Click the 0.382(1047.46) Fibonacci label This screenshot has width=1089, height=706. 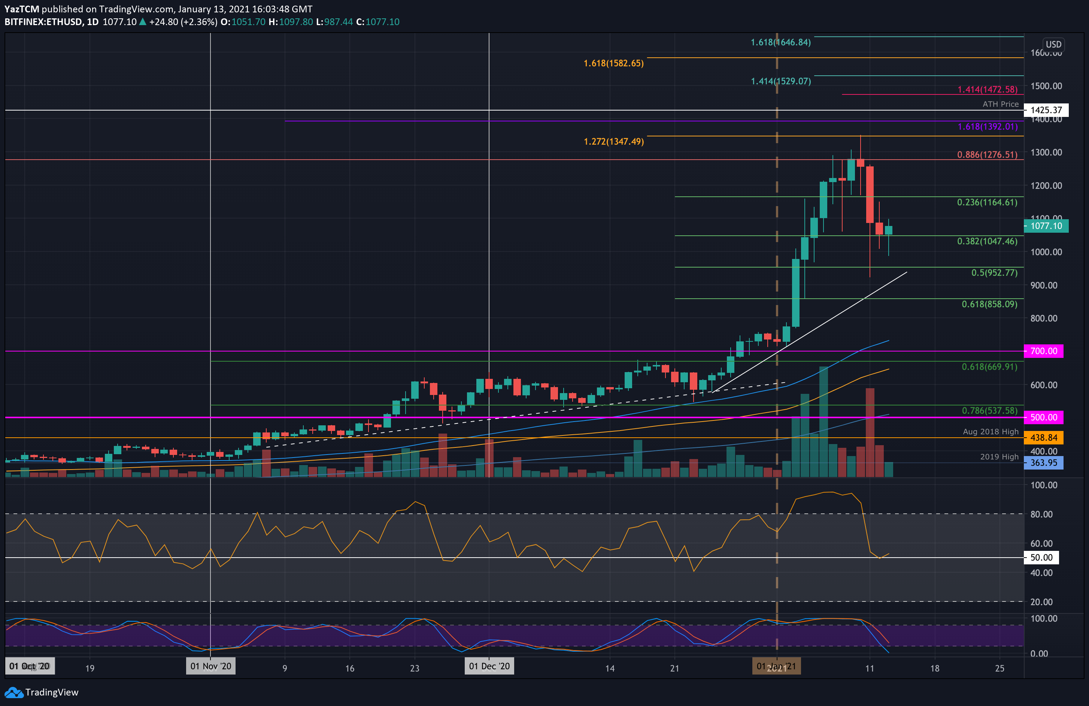pos(988,241)
